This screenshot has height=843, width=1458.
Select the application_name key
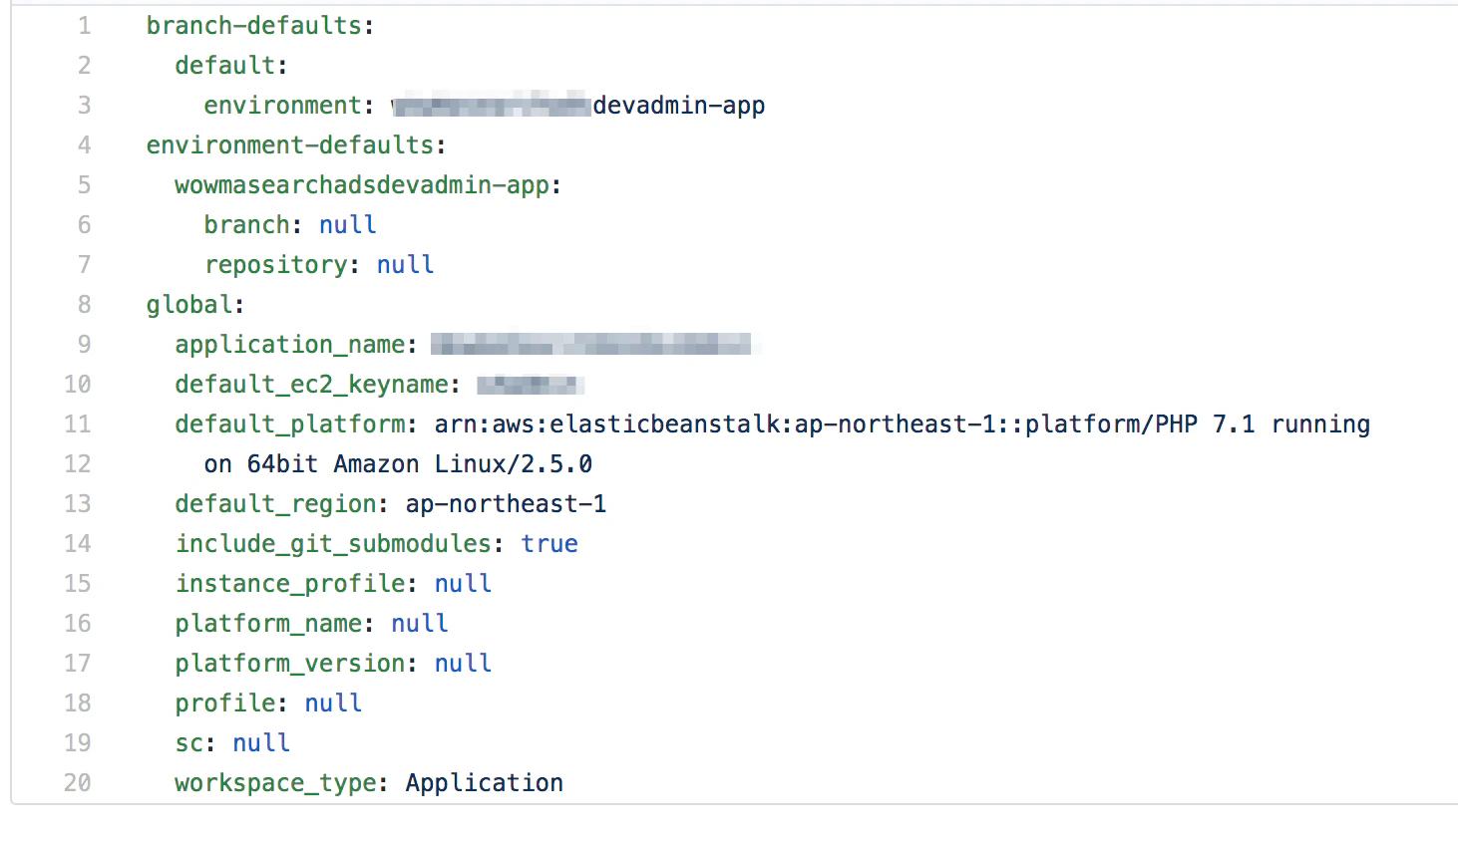coord(290,345)
